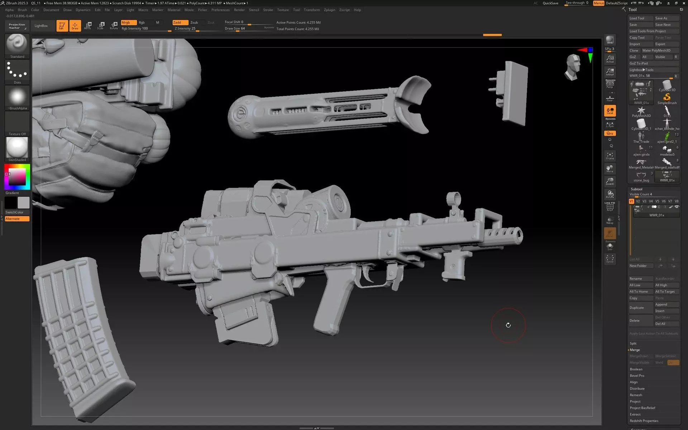The width and height of the screenshot is (688, 430).
Task: Open the Stroke menu
Action: pyautogui.click(x=268, y=10)
